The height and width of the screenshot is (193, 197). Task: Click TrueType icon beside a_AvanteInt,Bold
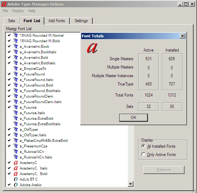tap(16, 57)
